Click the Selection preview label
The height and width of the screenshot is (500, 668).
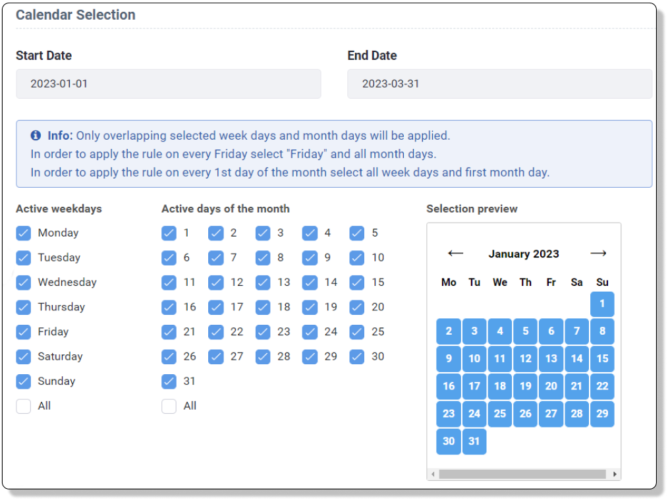coord(472,209)
